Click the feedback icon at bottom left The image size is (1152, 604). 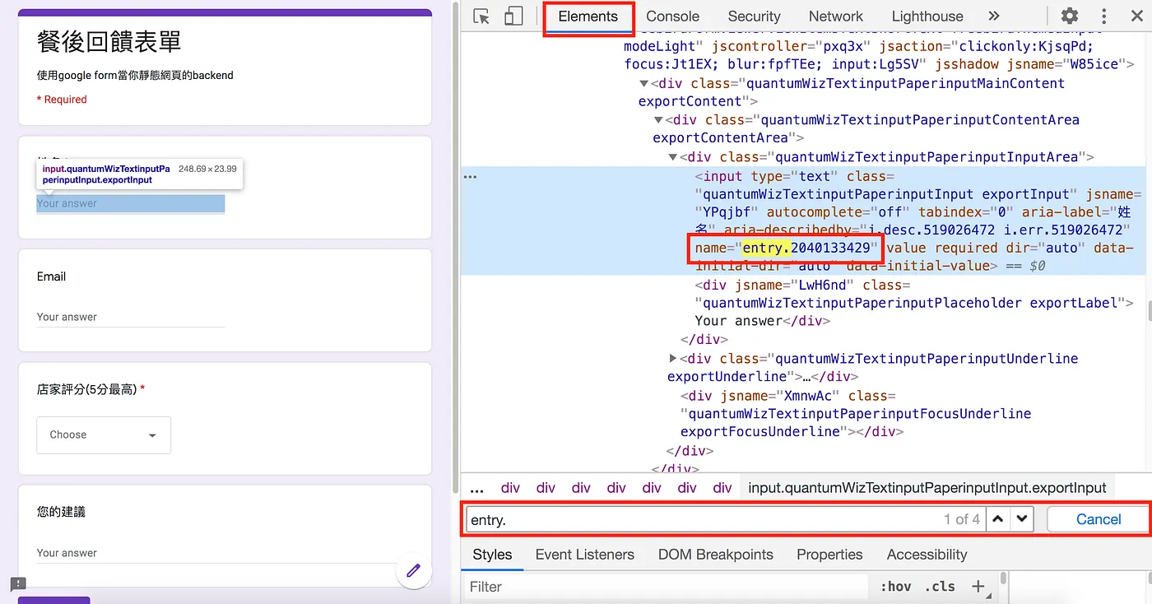pos(18,583)
